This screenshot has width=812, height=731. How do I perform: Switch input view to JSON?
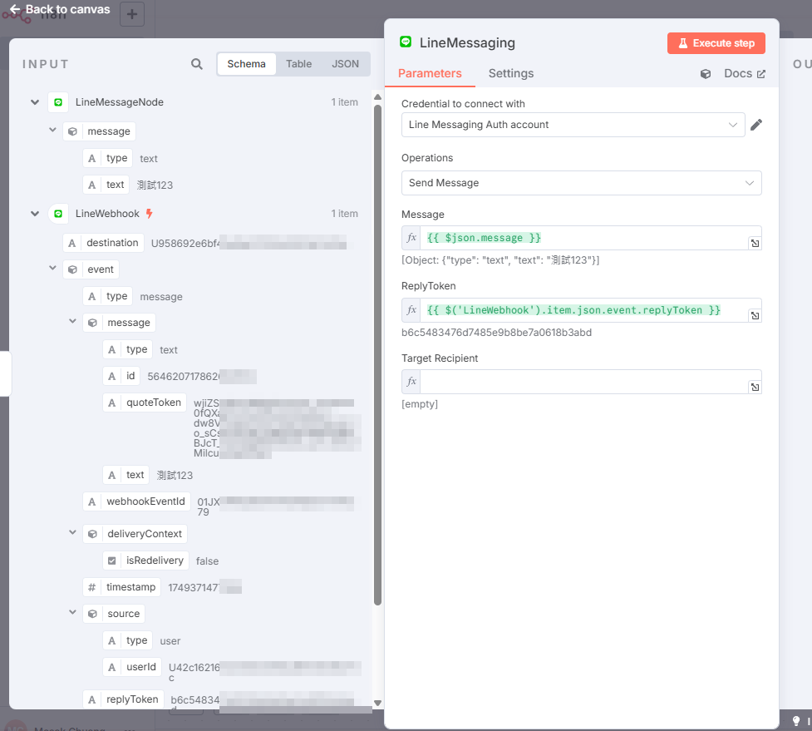click(346, 64)
